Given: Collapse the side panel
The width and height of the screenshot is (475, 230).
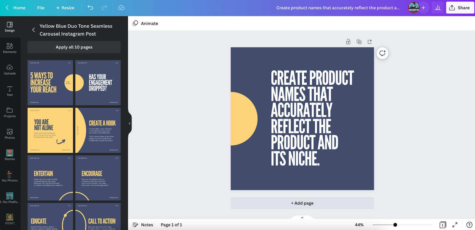Looking at the screenshot, I should pos(129,123).
